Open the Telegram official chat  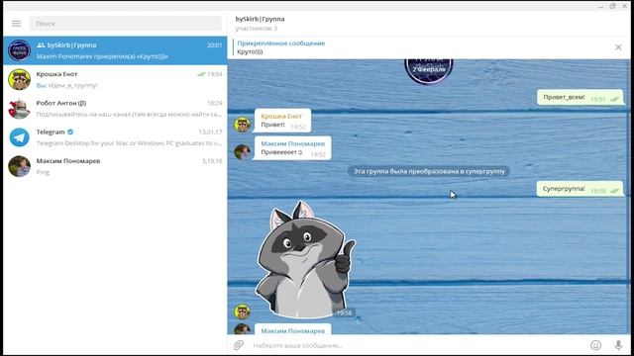coord(115,137)
